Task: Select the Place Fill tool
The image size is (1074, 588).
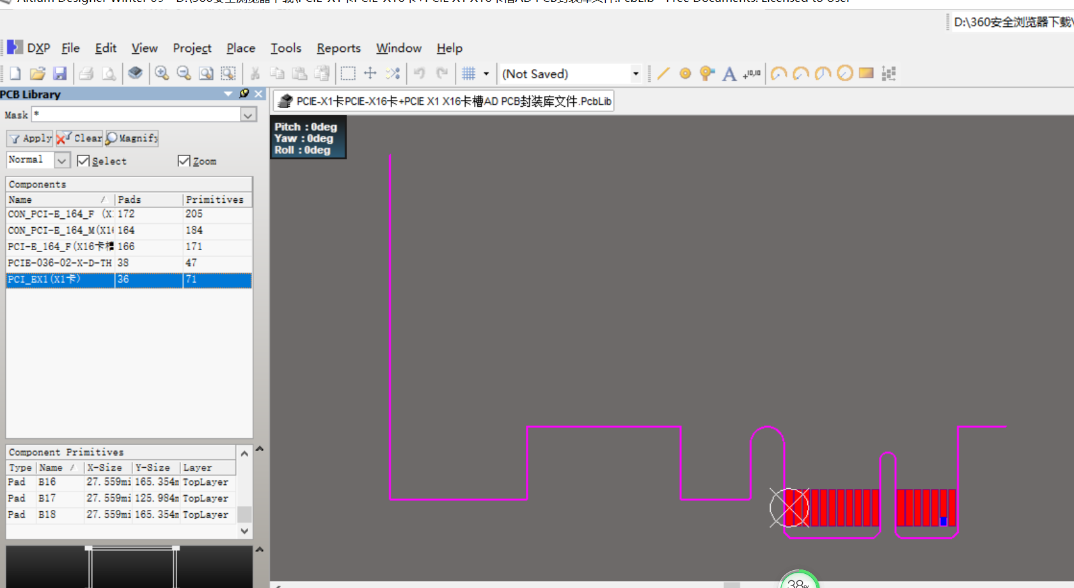Action: (x=865, y=74)
